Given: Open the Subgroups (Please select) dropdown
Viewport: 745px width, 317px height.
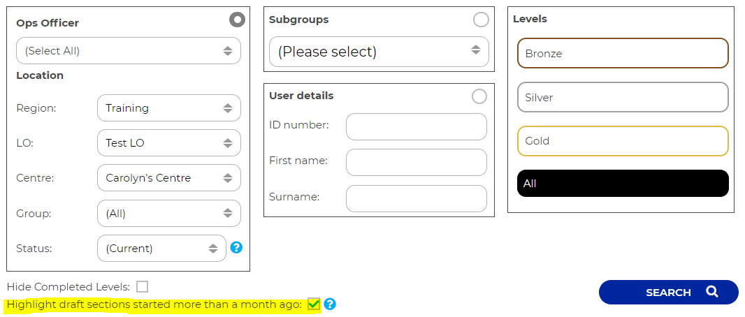Looking at the screenshot, I should (378, 52).
